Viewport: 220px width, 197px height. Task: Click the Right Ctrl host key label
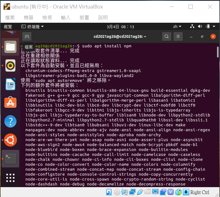200,192
